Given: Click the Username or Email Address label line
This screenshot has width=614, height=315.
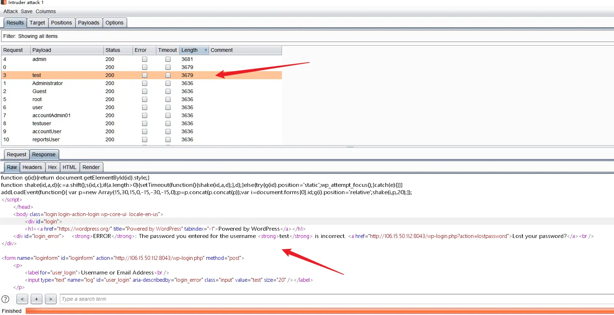Looking at the screenshot, I should (x=97, y=273).
